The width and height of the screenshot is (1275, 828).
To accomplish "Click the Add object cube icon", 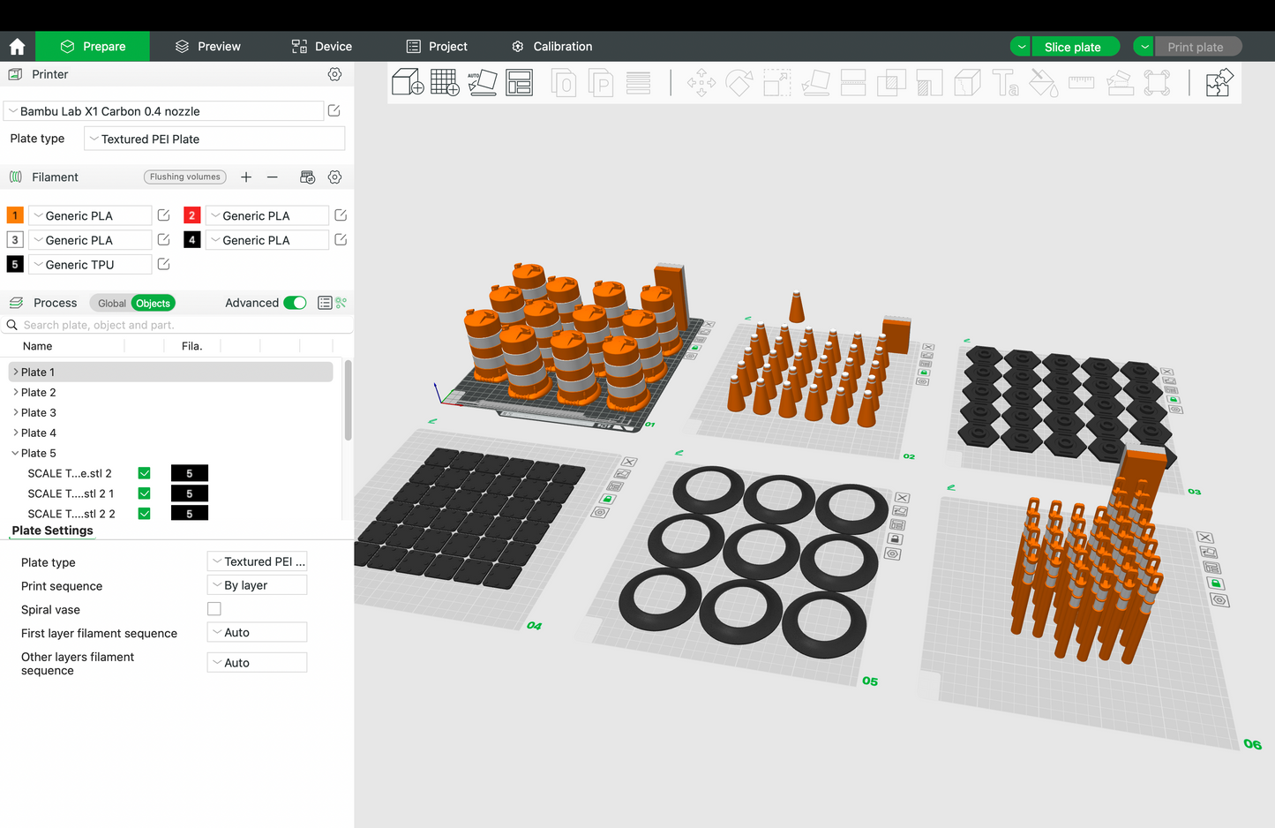I will pyautogui.click(x=408, y=83).
